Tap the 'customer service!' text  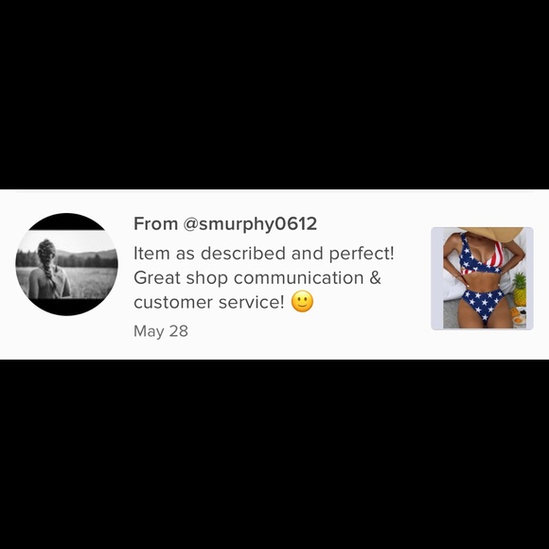(209, 302)
